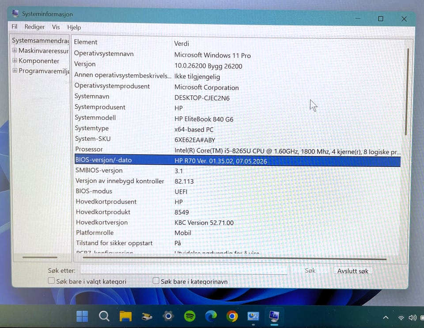Click the Systeminformasjon title bar icon
This screenshot has height=328, width=424.
(x=15, y=13)
